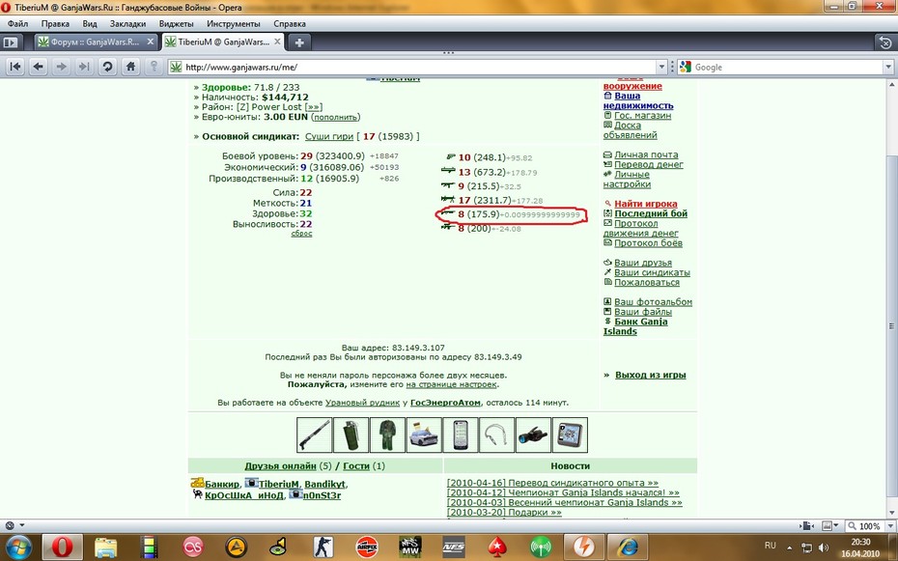The image size is (898, 561).
Task: Reload the page with refresh button
Action: click(107, 67)
